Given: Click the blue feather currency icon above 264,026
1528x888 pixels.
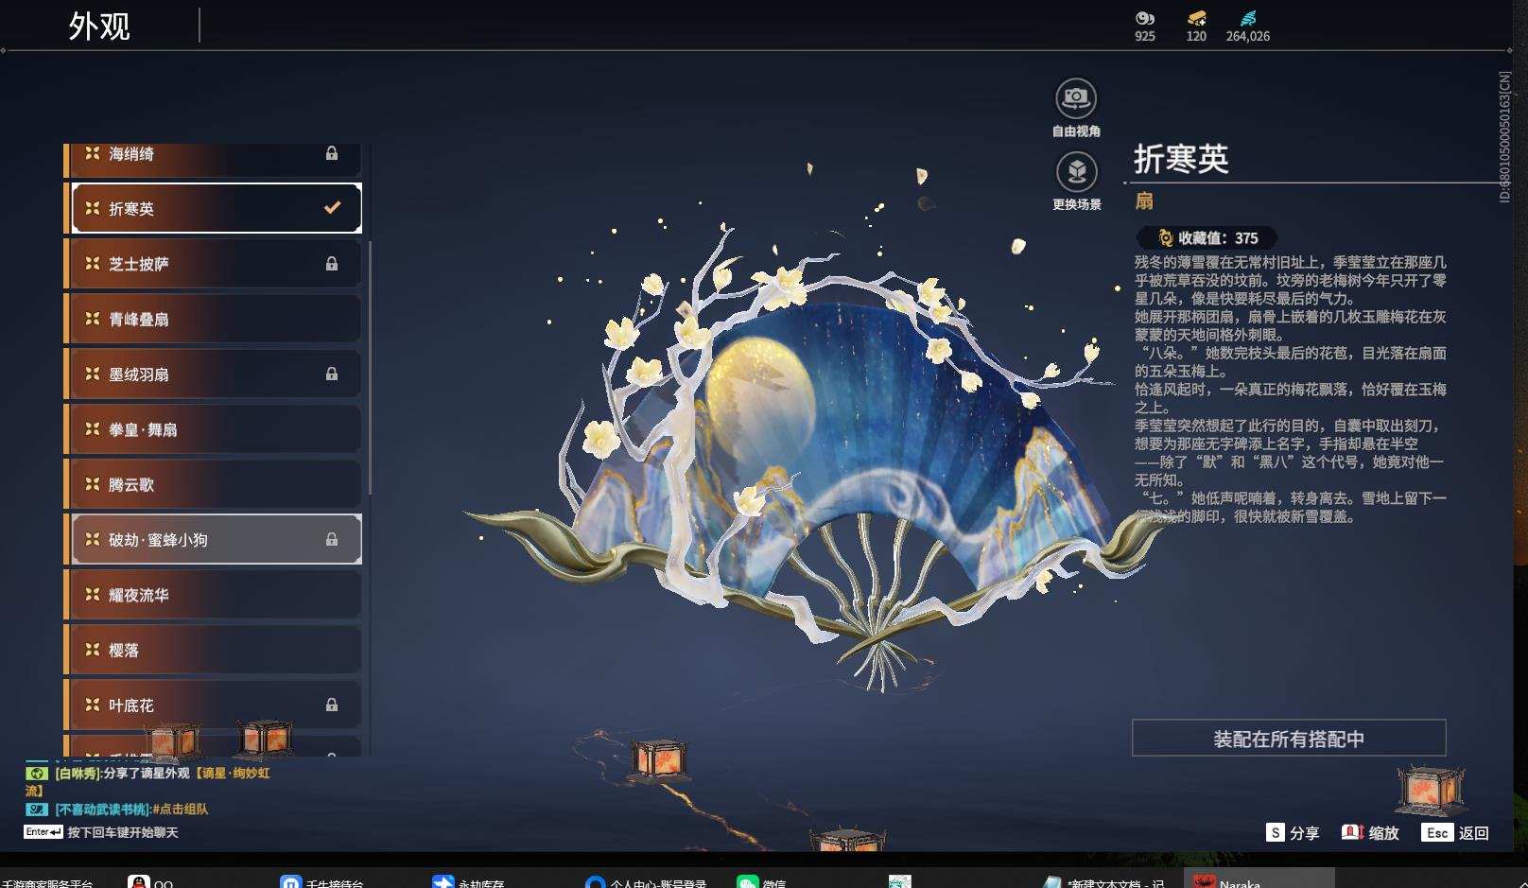Looking at the screenshot, I should point(1248,18).
